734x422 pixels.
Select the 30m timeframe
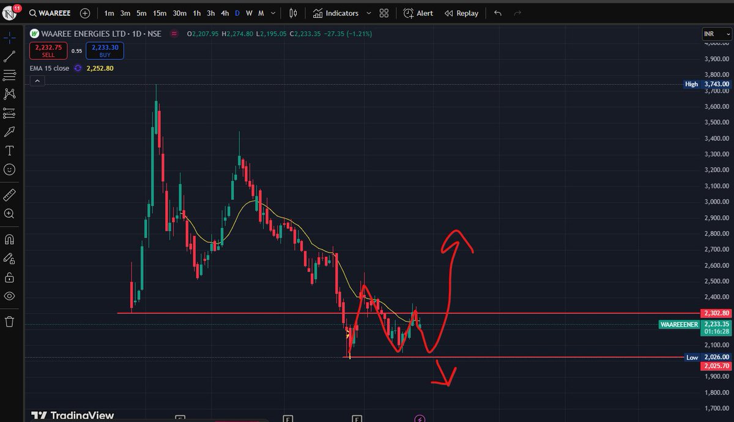179,13
